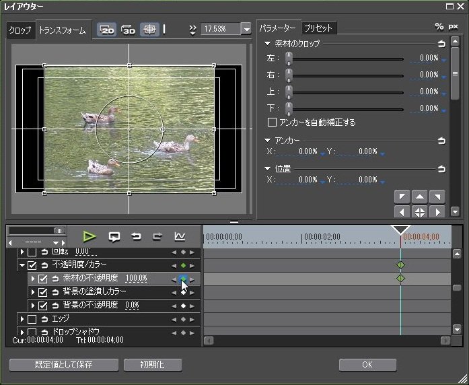Redo the operation in timeline toolbar
The width and height of the screenshot is (469, 385).
[157, 237]
